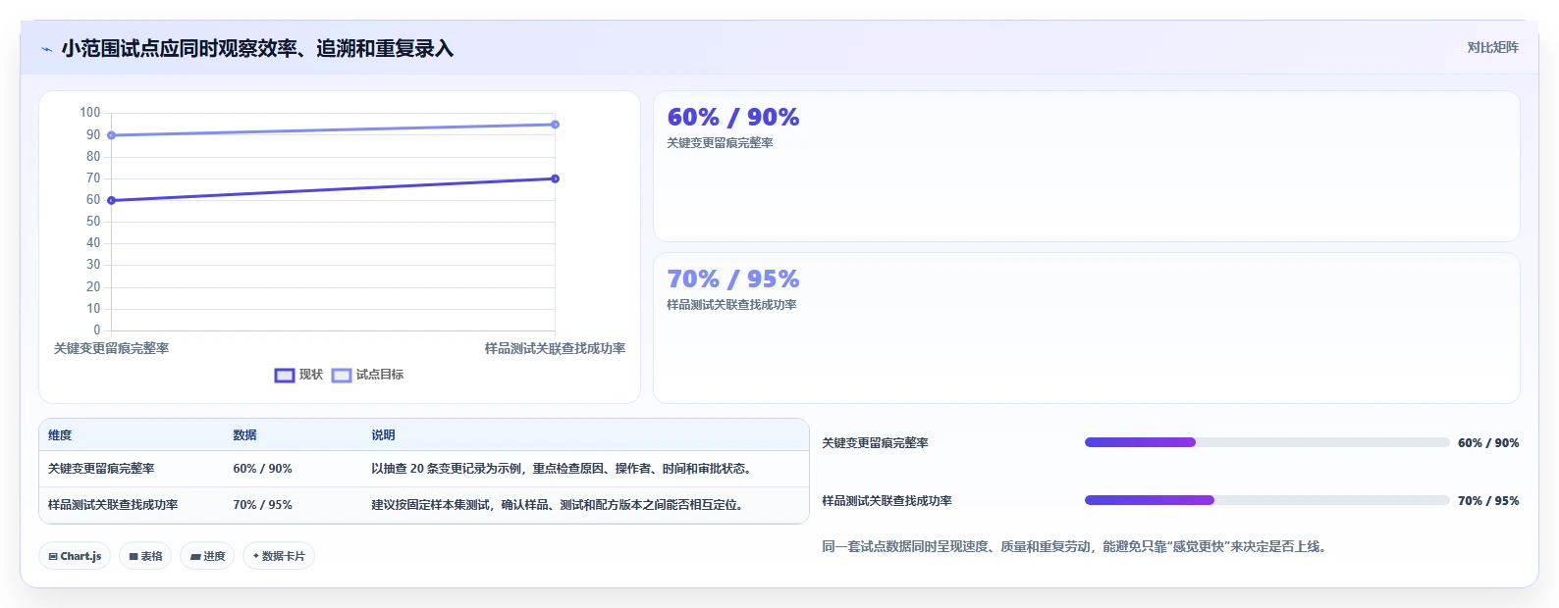The height and width of the screenshot is (608, 1559).
Task: Click table value 60% / 90%
Action: click(x=262, y=469)
